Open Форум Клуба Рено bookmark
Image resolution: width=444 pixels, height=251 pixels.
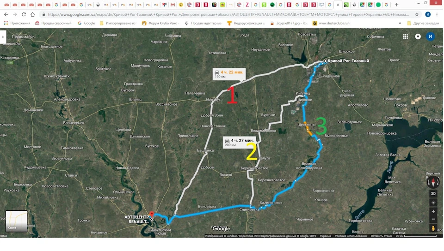point(160,23)
